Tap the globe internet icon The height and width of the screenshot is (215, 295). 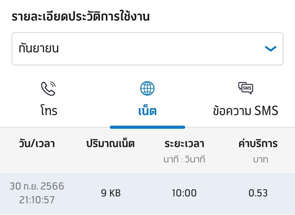147,89
